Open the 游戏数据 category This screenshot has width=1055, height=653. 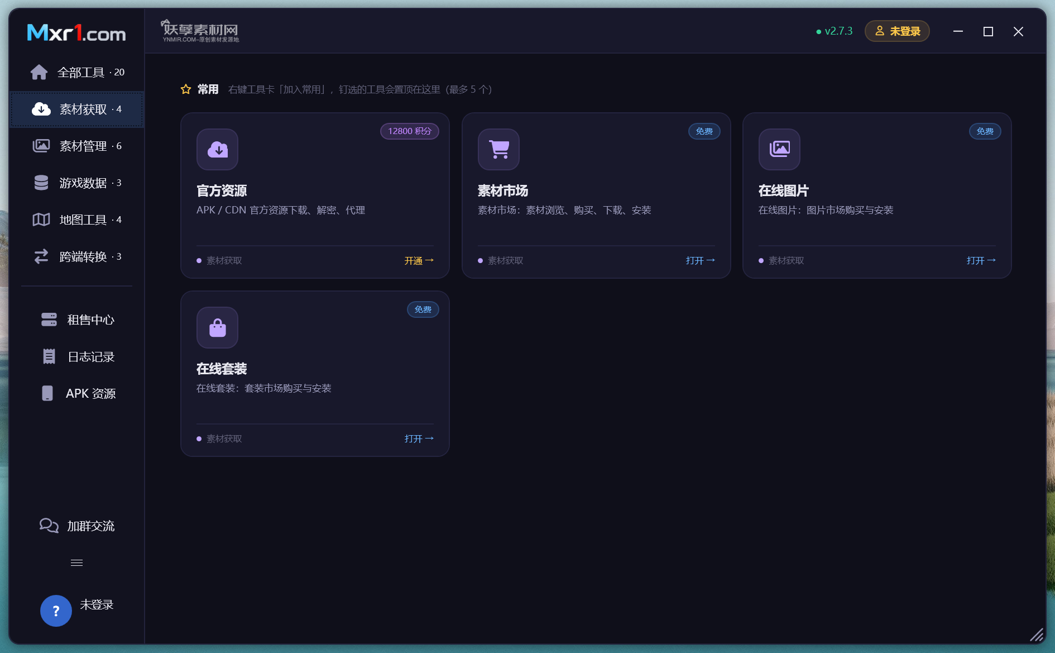pyautogui.click(x=77, y=183)
